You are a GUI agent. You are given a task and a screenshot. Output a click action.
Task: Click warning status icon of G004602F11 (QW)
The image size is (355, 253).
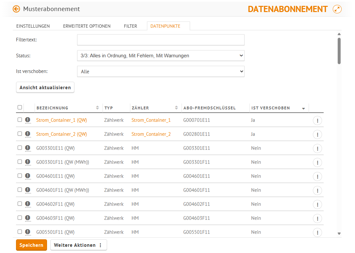coord(28,204)
